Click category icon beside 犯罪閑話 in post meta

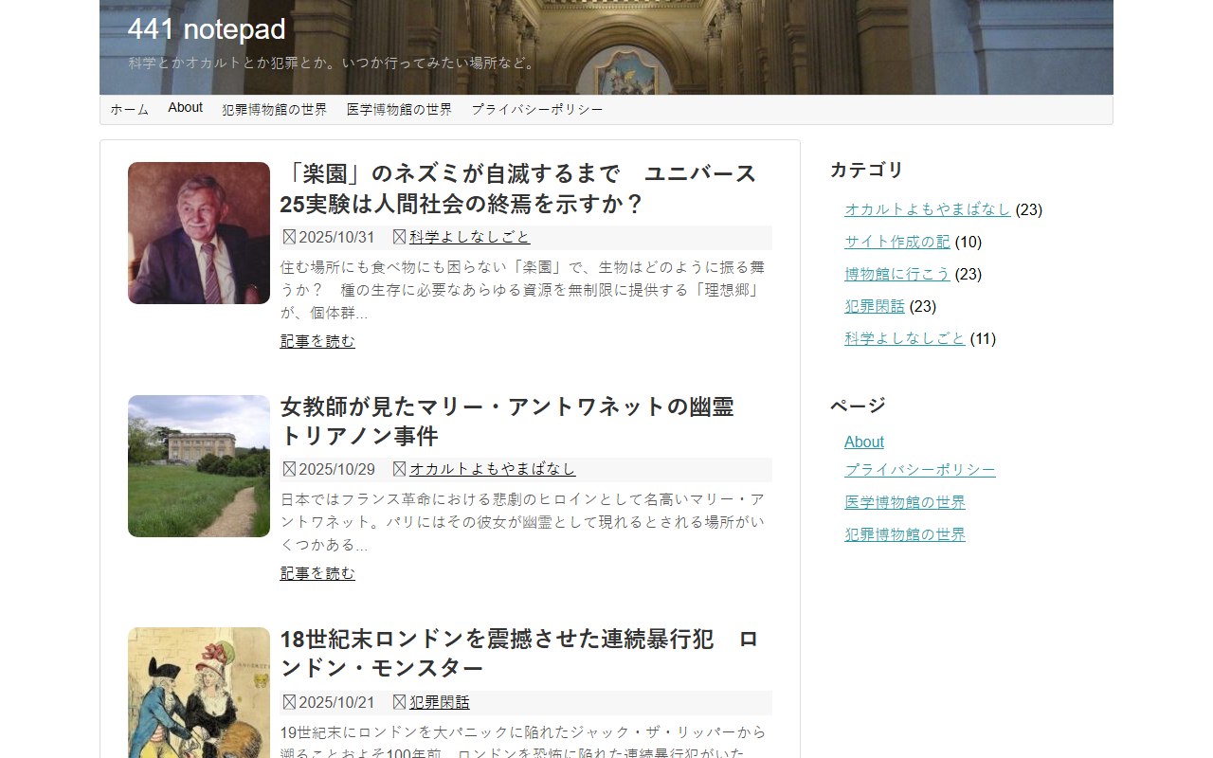(400, 702)
